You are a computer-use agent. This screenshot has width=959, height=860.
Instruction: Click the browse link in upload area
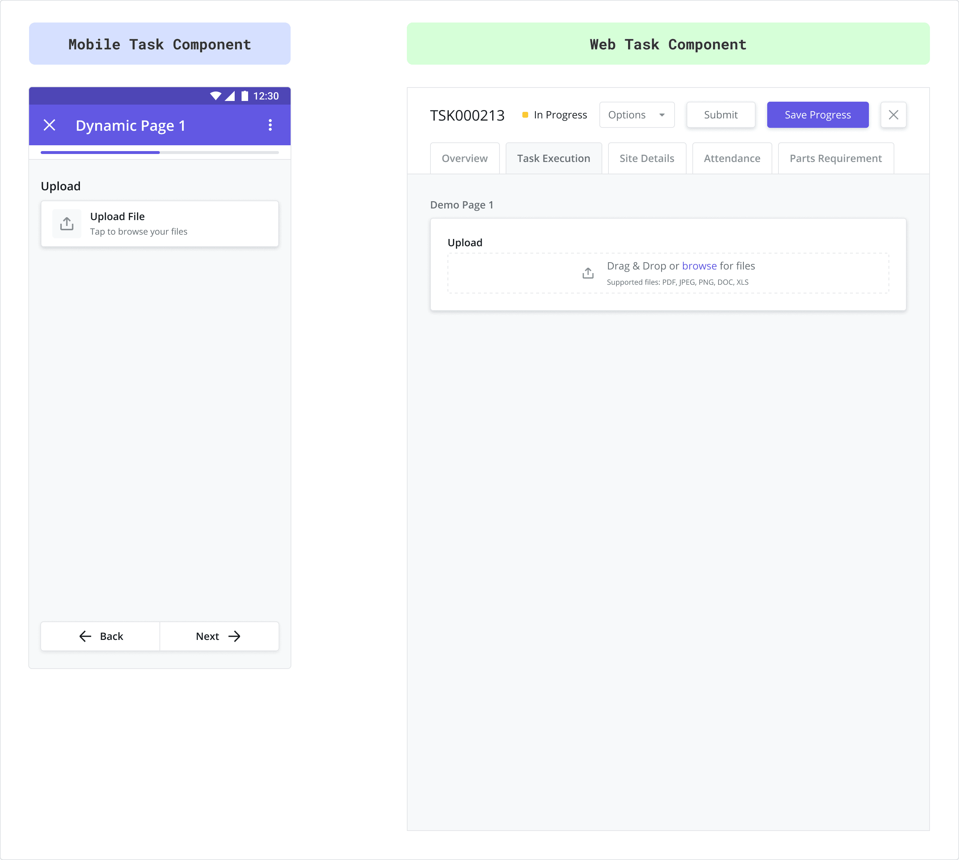[699, 266]
